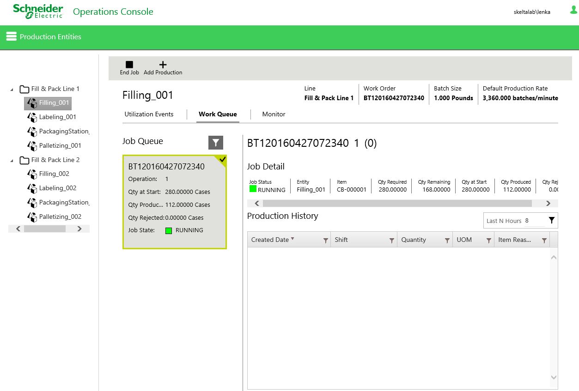Select Labeling_002 in the tree

point(58,188)
